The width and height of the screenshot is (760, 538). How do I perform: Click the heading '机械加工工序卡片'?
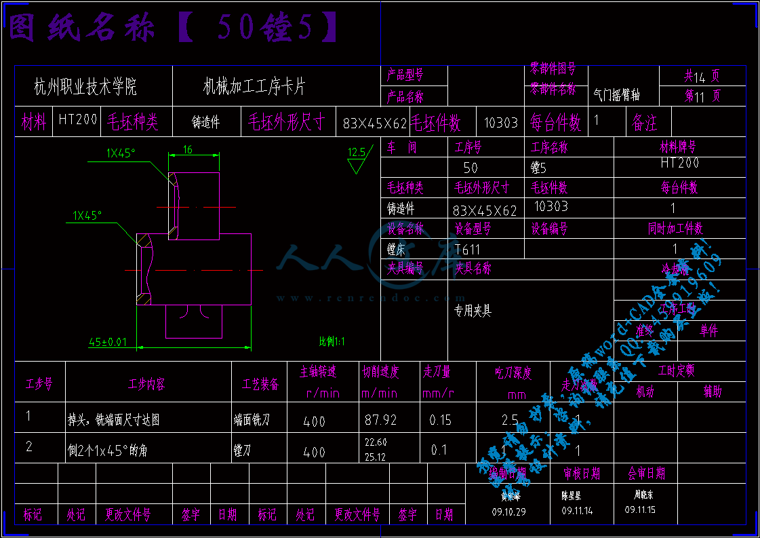(254, 86)
